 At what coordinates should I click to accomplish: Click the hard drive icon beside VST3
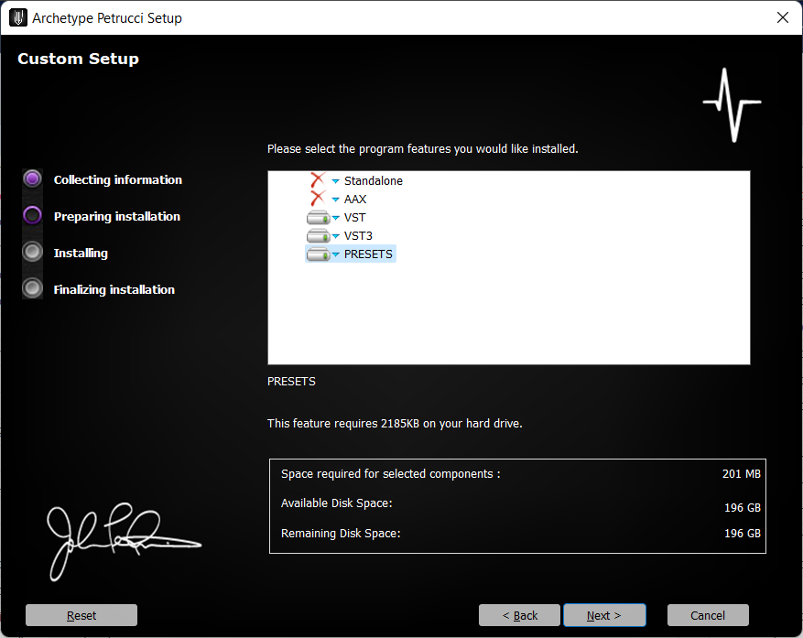click(318, 236)
